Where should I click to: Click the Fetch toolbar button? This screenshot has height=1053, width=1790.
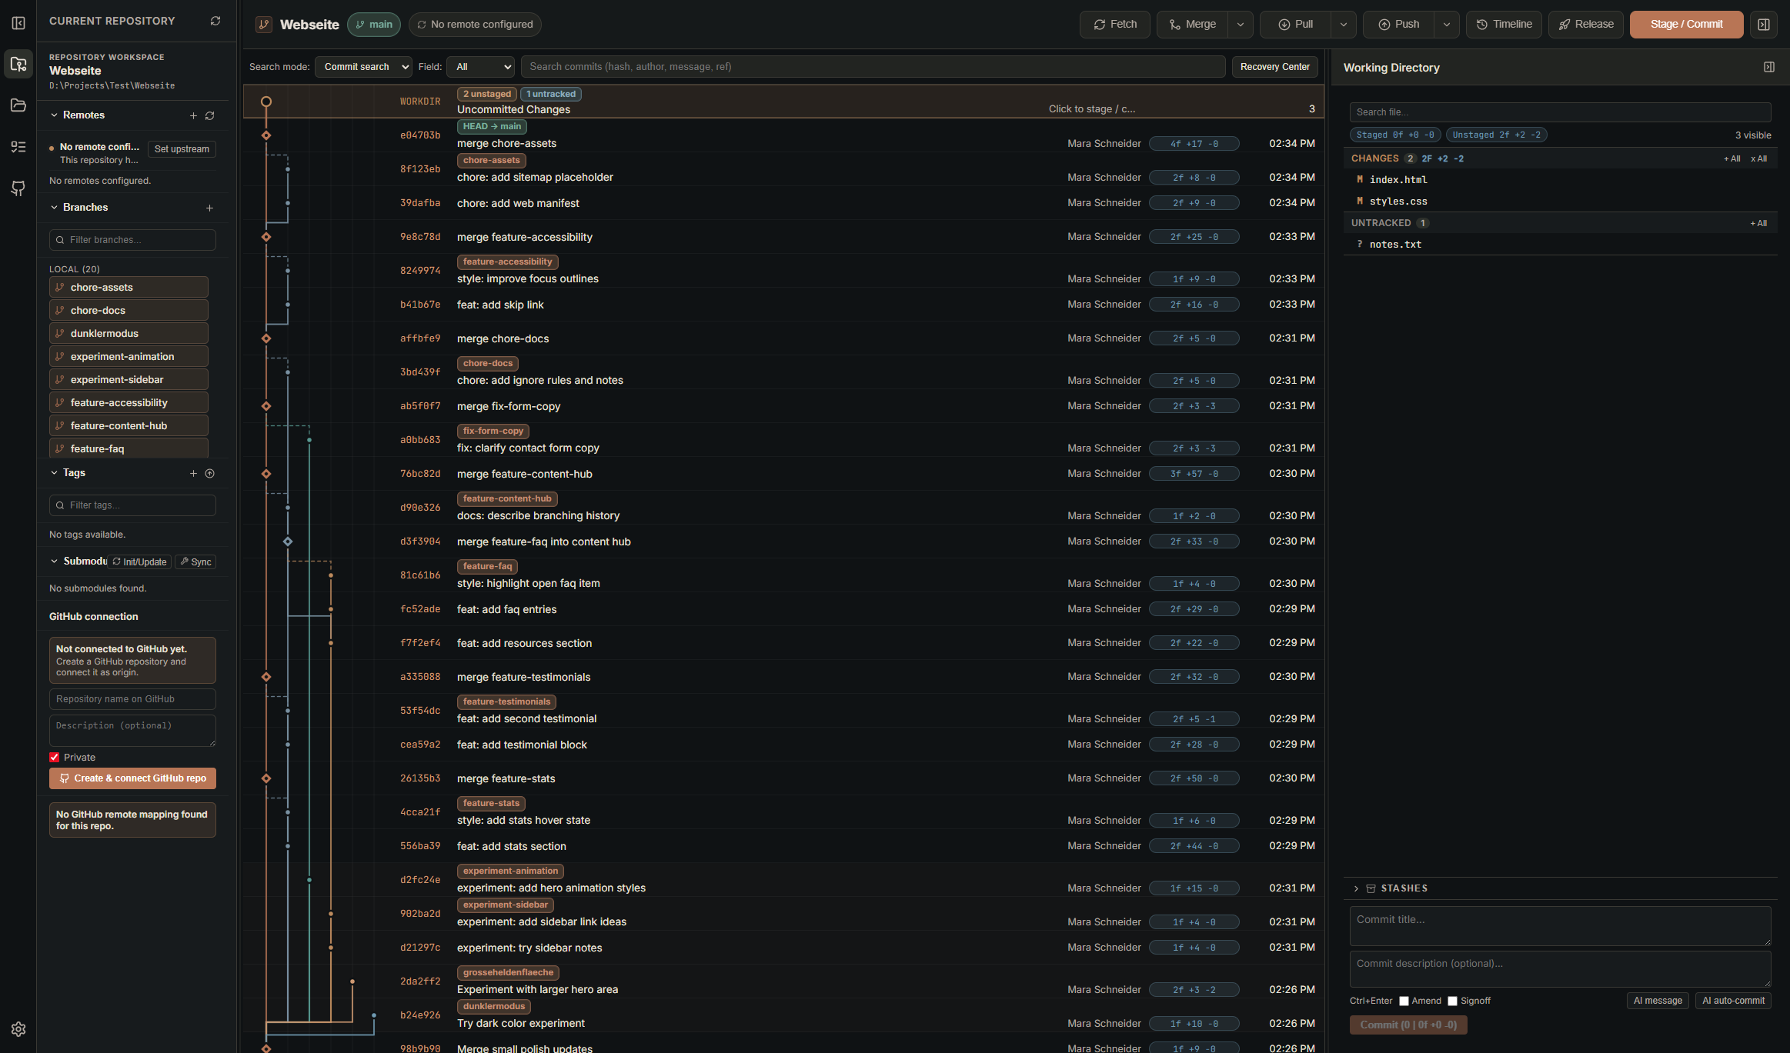click(x=1114, y=25)
